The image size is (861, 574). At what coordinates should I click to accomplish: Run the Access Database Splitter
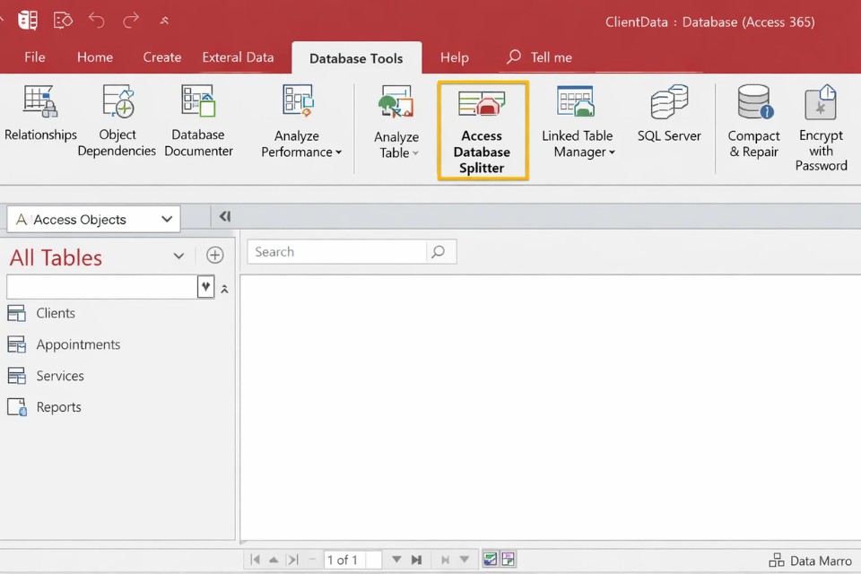(x=483, y=131)
